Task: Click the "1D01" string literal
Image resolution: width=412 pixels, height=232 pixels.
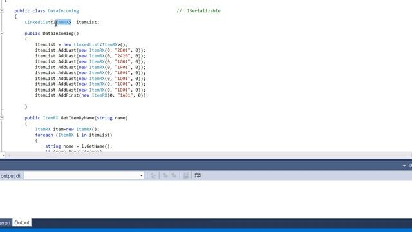Action: 123,79
